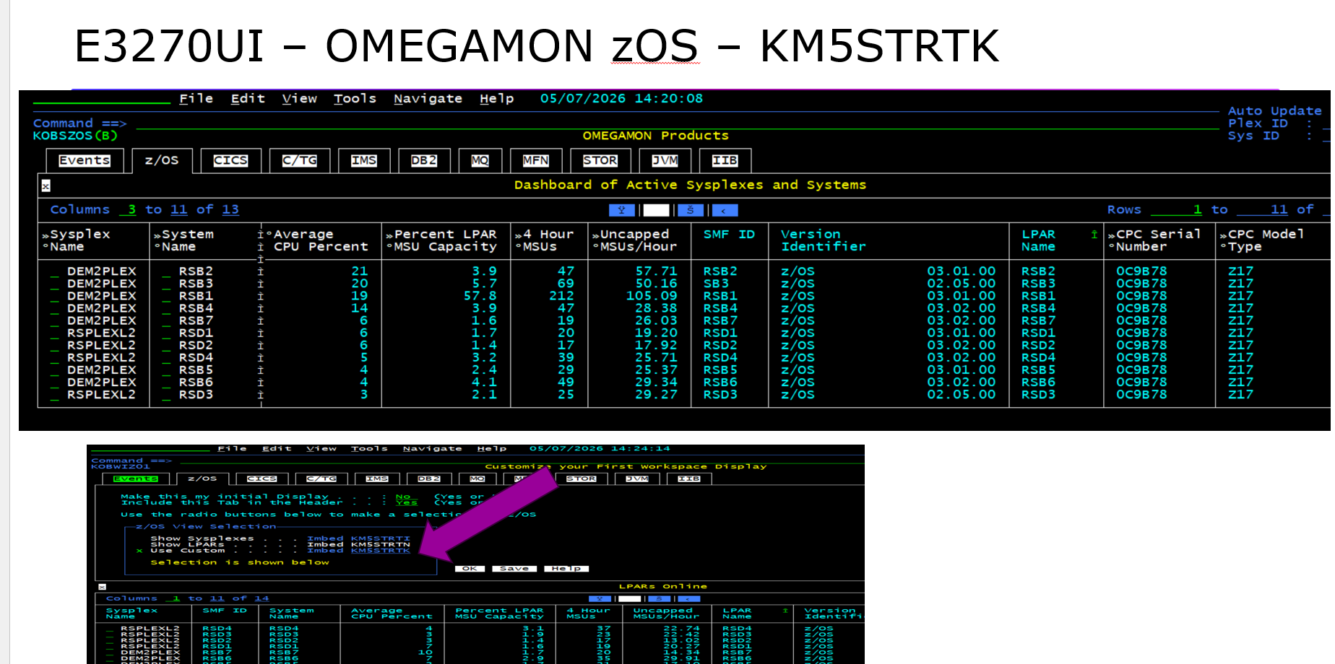Image resolution: width=1335 pixels, height=664 pixels.
Task: Switch to DB2 tab in upper window
Action: point(424,160)
